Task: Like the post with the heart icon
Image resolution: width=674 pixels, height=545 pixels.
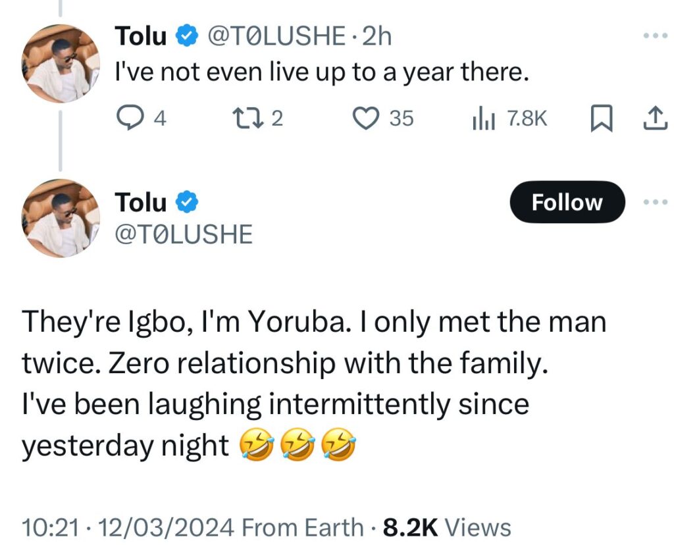Action: click(x=364, y=118)
